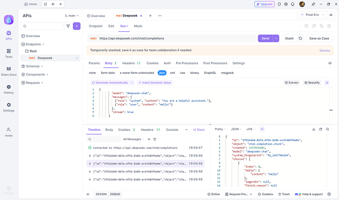Screen dimensions: 339x200
Task: Click the Upgrade button
Action: tap(264, 4)
